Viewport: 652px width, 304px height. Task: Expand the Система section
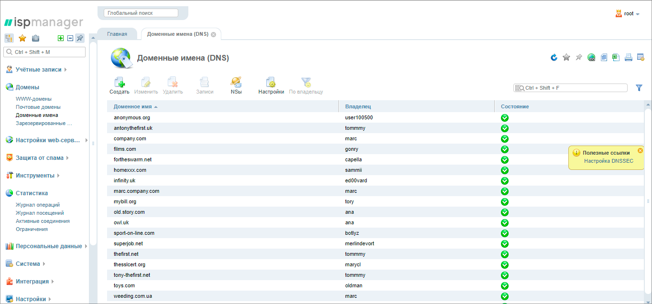click(x=25, y=264)
